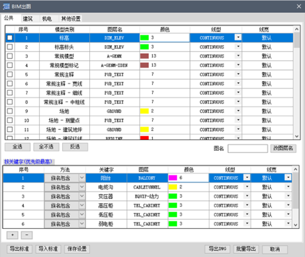
Task: Open the 其他设置 tab
Action: coord(71,19)
